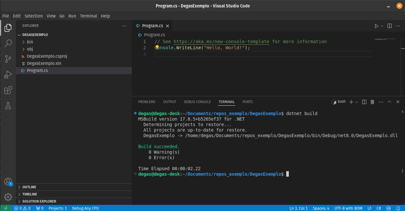Split the terminal pane
405x211 pixels.
(364, 102)
